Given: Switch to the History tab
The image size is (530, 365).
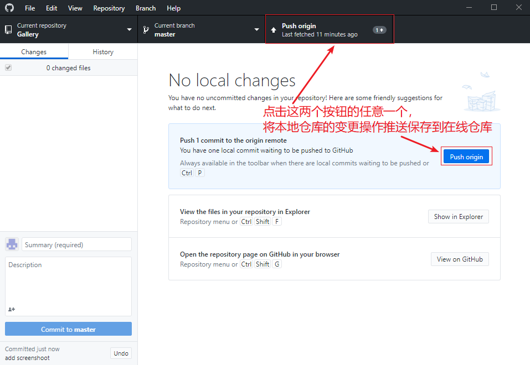Looking at the screenshot, I should [103, 51].
